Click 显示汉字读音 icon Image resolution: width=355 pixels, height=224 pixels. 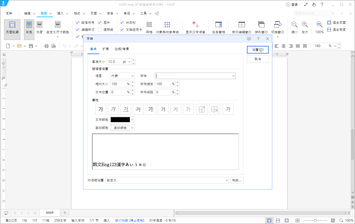[x=195, y=27]
